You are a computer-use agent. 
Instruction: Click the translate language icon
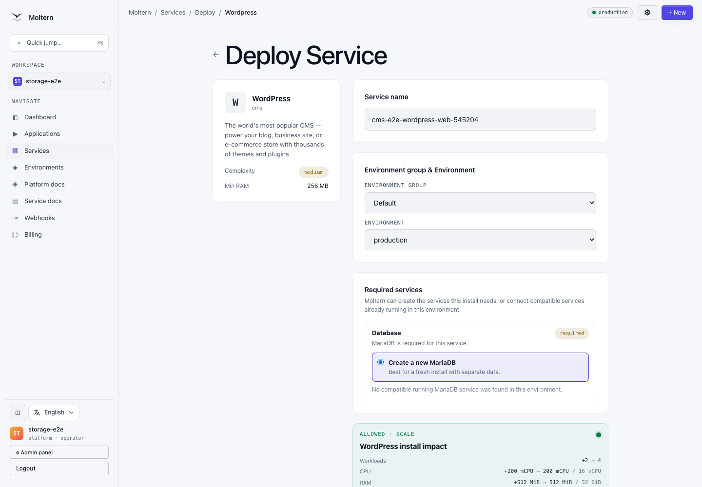point(37,412)
